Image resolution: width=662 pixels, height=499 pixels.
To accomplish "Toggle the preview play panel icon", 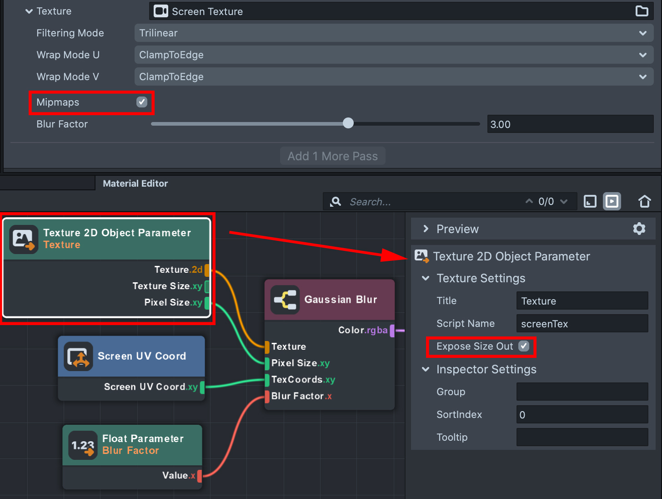I will click(x=612, y=201).
